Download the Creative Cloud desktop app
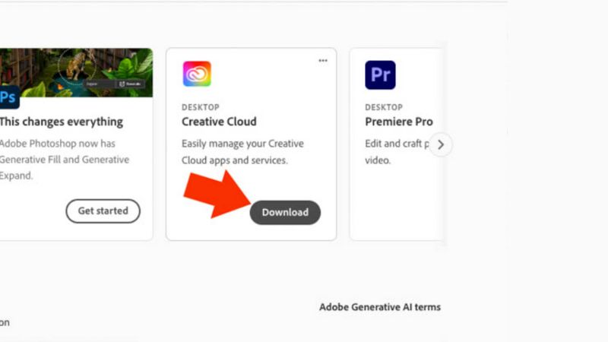Viewport: 608px width, 342px height. pos(285,212)
